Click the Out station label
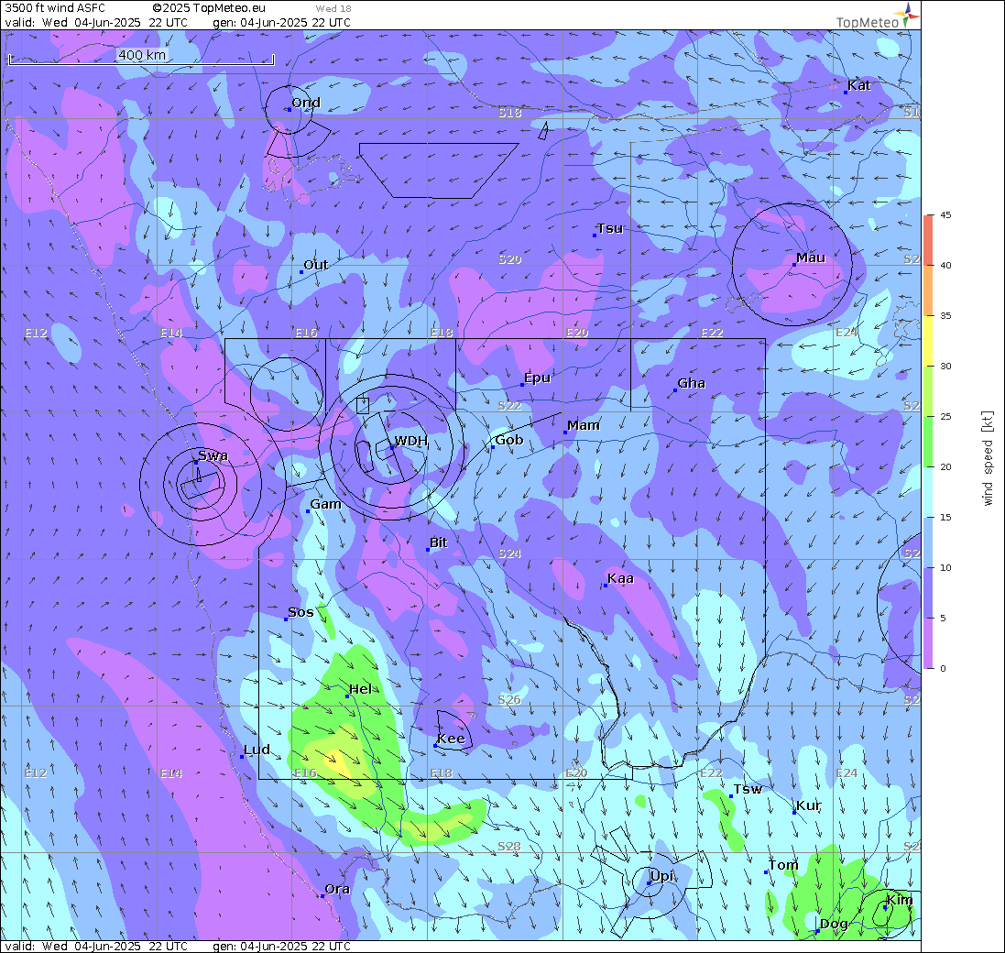This screenshot has height=953, width=1005. coord(315,265)
